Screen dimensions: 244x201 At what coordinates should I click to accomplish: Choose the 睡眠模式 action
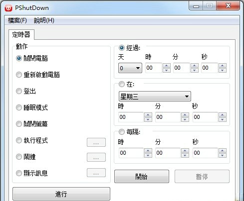32,107
